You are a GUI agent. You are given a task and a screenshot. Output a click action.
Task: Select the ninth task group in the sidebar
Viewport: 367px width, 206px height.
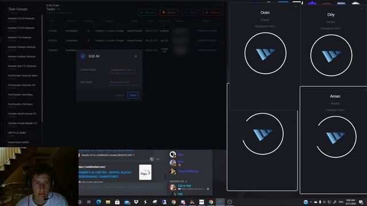pos(21,96)
